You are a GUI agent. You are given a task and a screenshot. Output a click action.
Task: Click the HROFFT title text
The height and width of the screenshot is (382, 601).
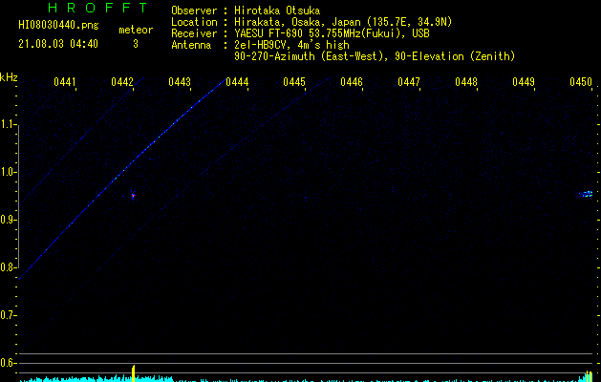(x=97, y=8)
